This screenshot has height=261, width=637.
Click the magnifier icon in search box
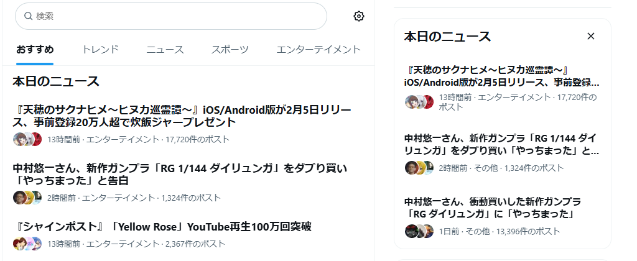(x=28, y=16)
